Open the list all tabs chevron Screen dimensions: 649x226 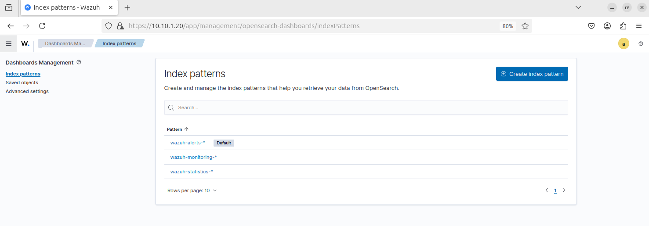[578, 7]
